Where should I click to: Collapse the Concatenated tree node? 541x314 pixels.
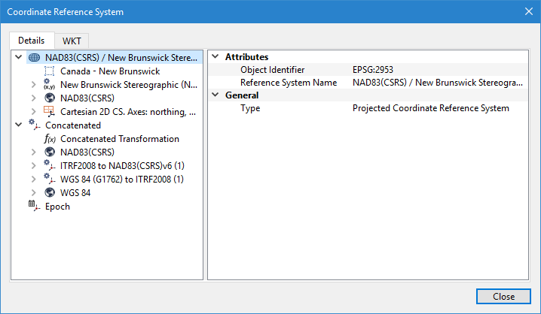tap(19, 125)
